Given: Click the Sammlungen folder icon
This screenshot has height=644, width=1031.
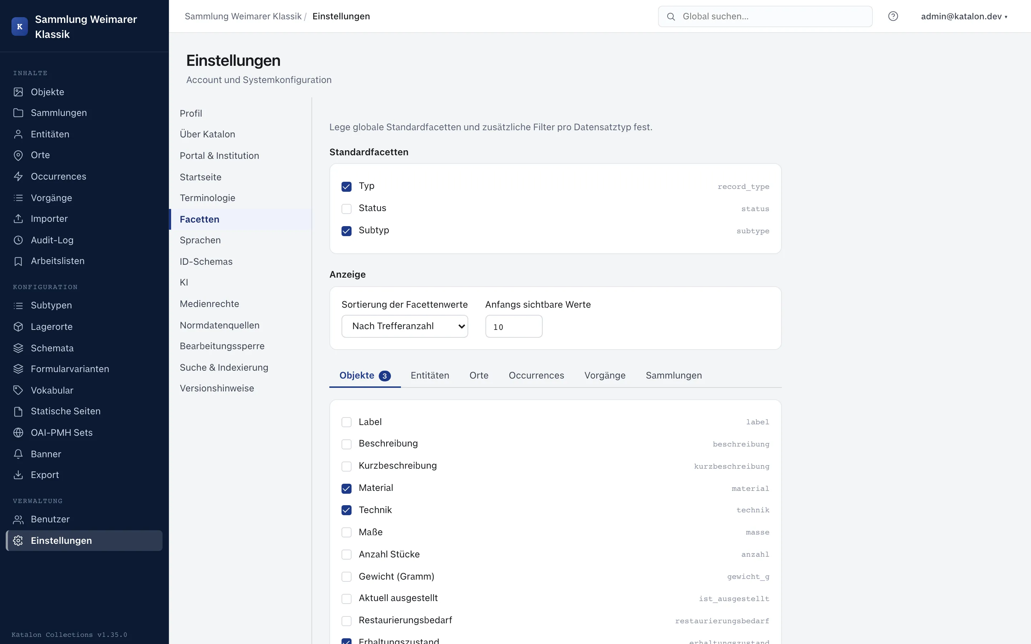Looking at the screenshot, I should click(18, 113).
